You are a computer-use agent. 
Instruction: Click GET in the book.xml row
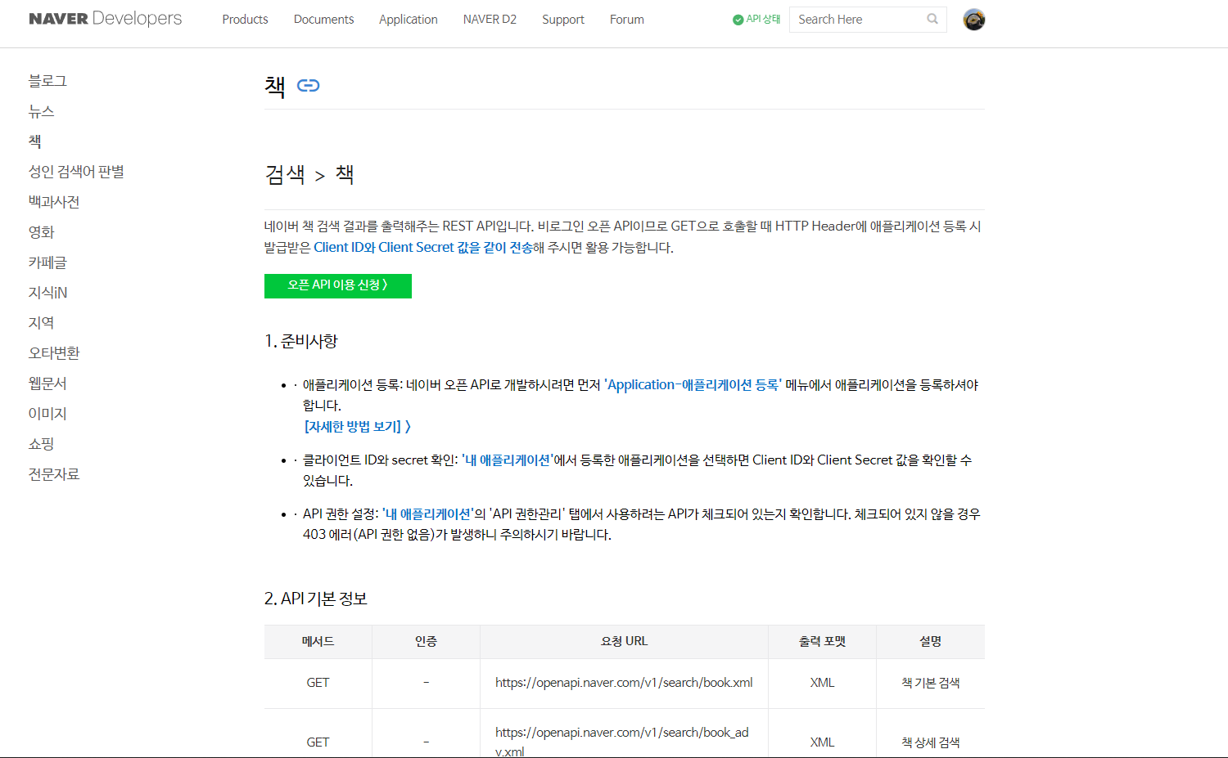[318, 683]
